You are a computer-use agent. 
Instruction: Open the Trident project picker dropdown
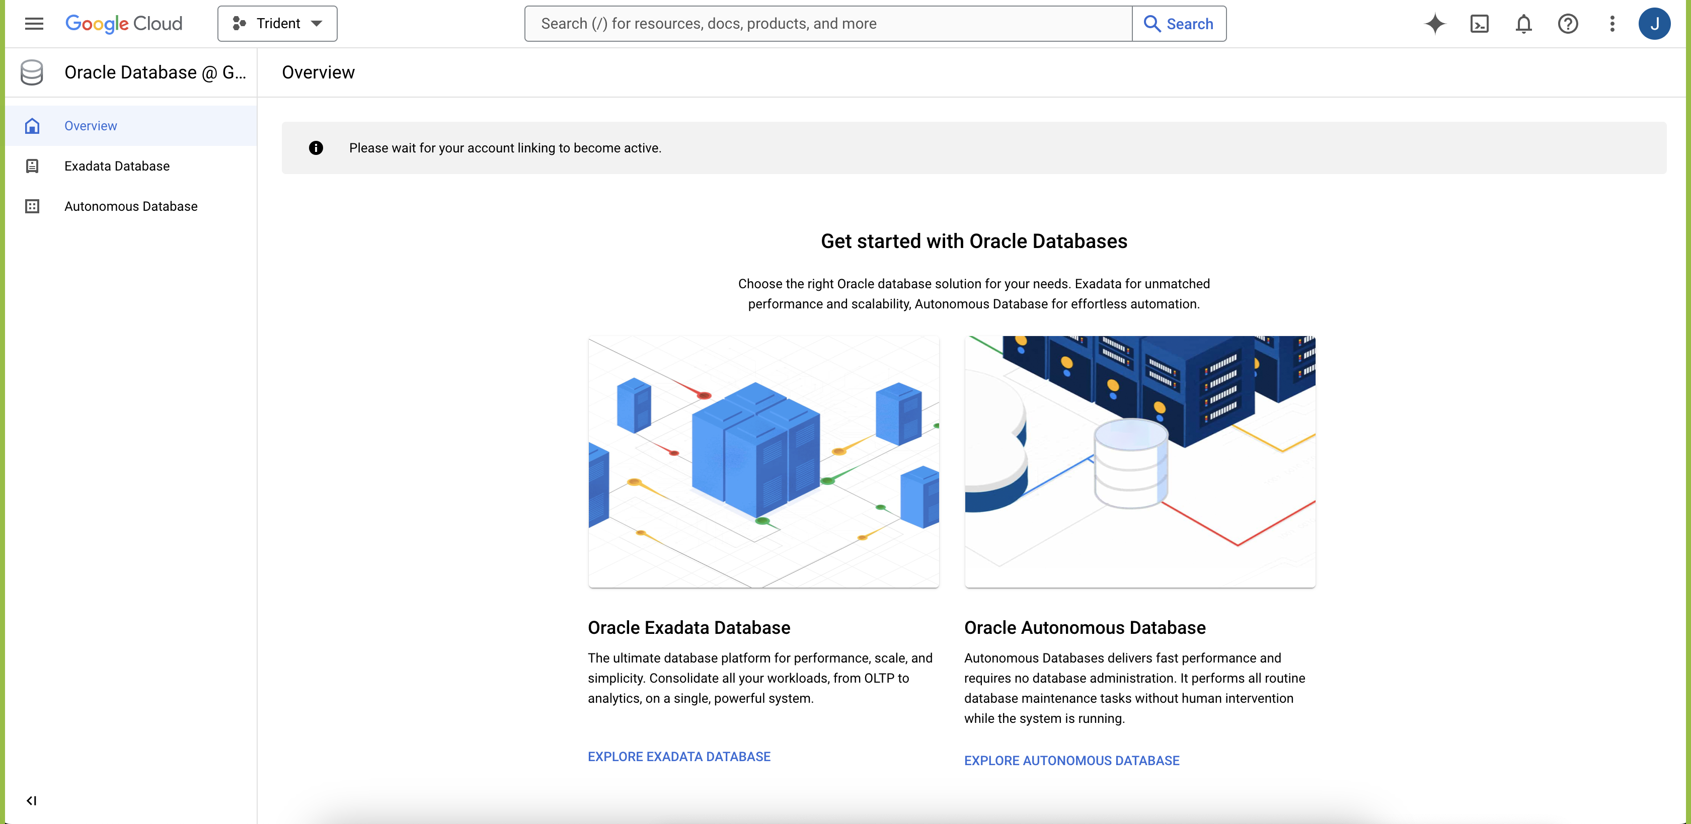(276, 23)
